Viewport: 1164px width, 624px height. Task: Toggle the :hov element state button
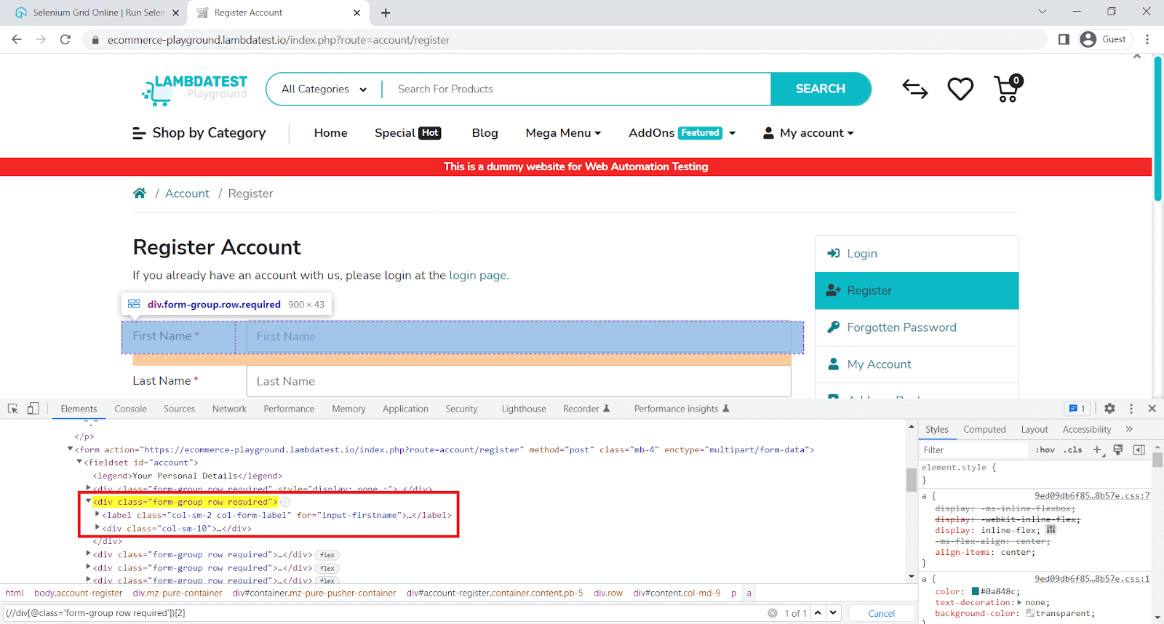(x=1045, y=449)
